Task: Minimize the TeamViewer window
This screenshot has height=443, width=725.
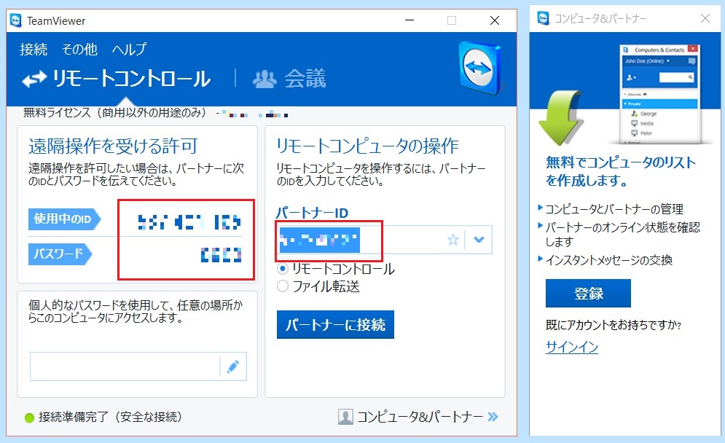Action: coord(409,20)
